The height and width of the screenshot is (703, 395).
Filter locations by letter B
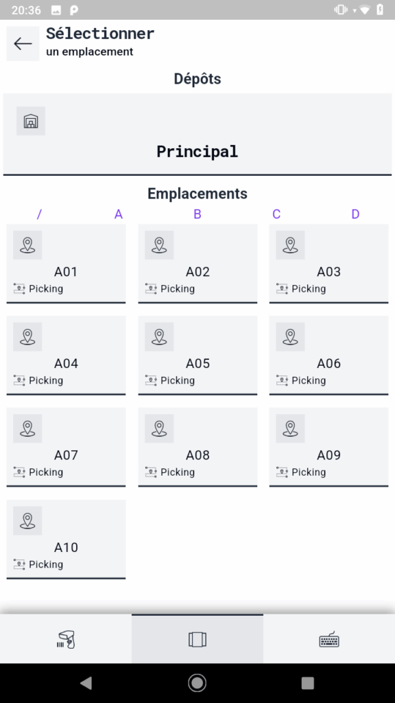click(197, 214)
